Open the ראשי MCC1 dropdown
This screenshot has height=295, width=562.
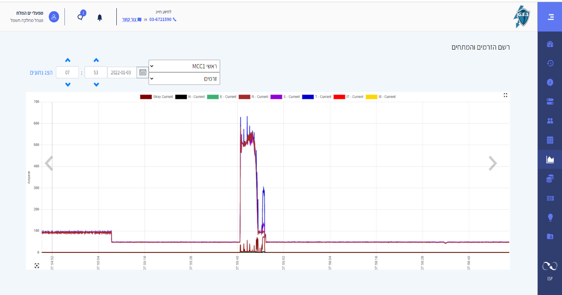184,66
